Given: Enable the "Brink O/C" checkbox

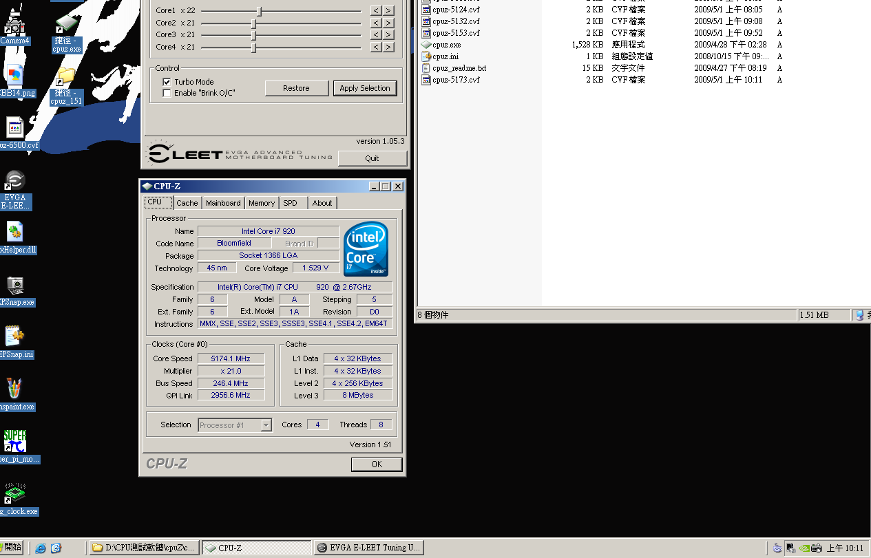Looking at the screenshot, I should (167, 93).
